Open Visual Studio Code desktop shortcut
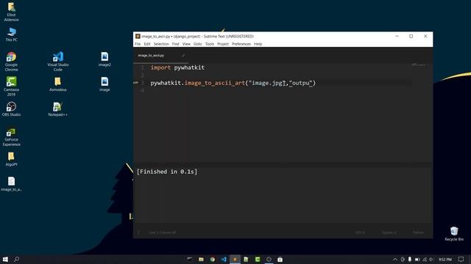Image resolution: width=471 pixels, height=264 pixels. point(58,61)
